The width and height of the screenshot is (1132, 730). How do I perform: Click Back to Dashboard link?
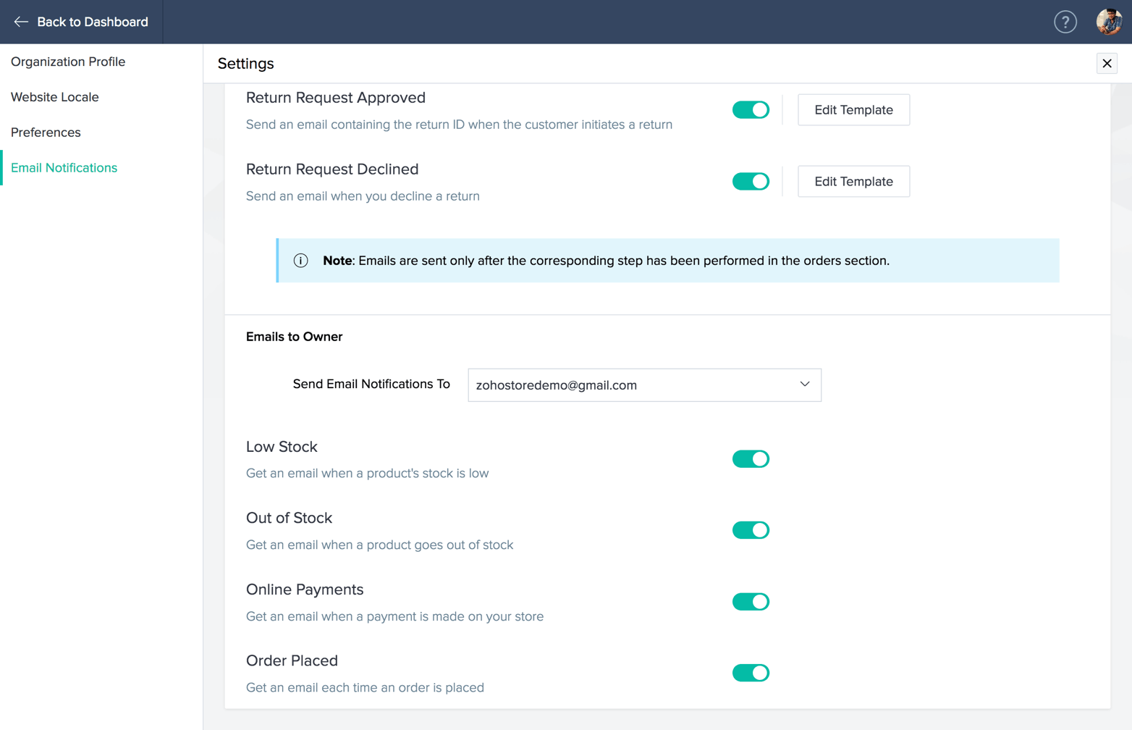pyautogui.click(x=92, y=22)
